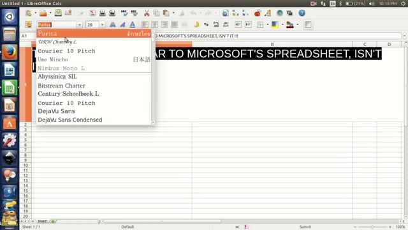408x230 pixels.
Task: Open the Gallery icon
Action: (x=289, y=13)
